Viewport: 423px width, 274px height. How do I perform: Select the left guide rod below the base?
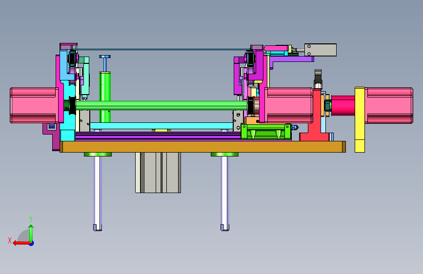click(98, 193)
